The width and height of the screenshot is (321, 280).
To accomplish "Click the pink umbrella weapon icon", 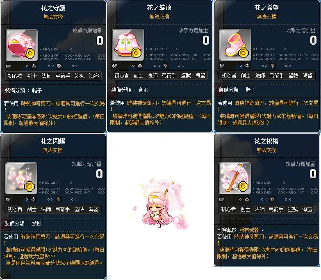I will point(235,178).
